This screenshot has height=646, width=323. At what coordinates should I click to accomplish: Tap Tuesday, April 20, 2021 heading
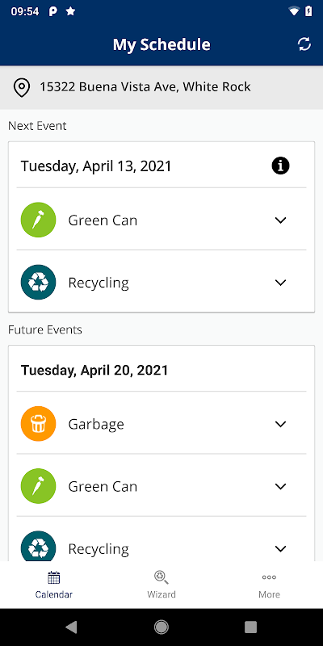[94, 370]
